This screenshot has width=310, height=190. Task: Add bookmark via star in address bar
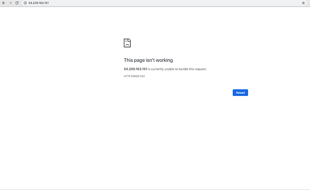[303, 3]
